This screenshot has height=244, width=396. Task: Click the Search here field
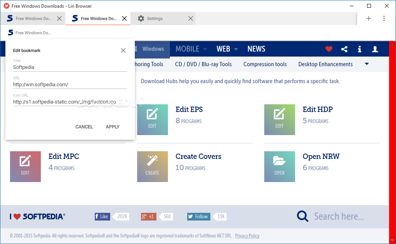[x=339, y=217]
